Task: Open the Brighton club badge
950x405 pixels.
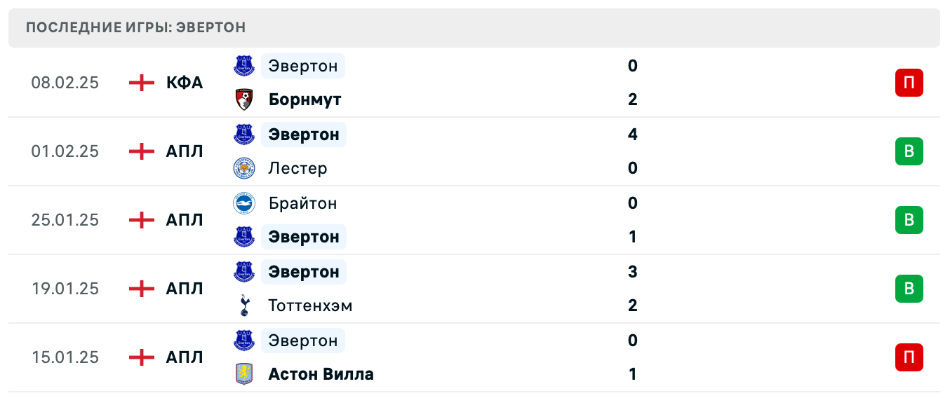Action: pos(243,203)
